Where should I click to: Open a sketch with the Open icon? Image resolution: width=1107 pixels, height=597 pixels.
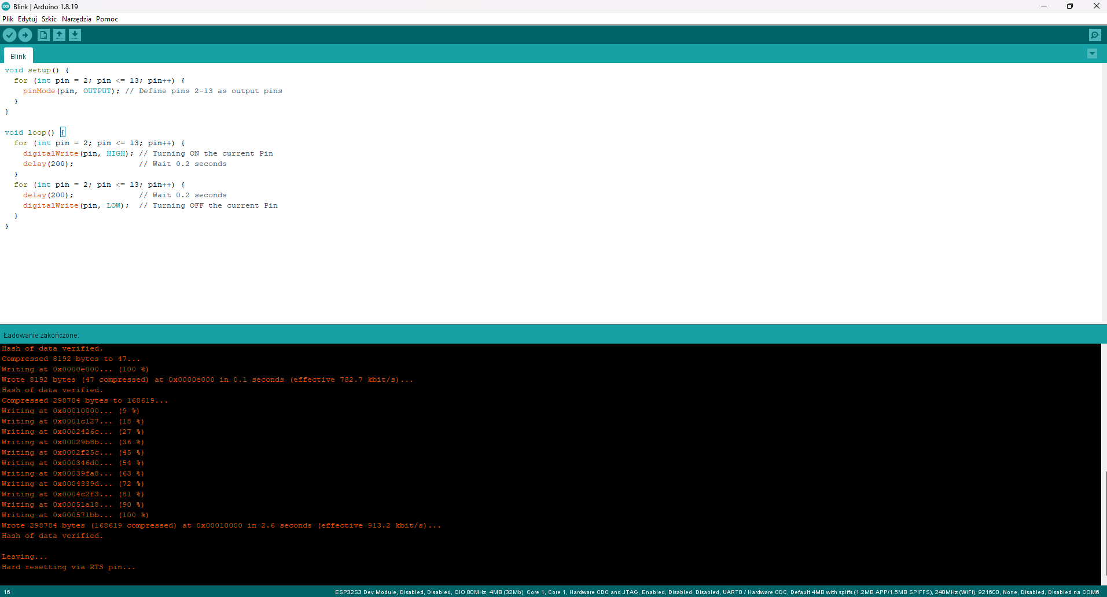coord(59,35)
